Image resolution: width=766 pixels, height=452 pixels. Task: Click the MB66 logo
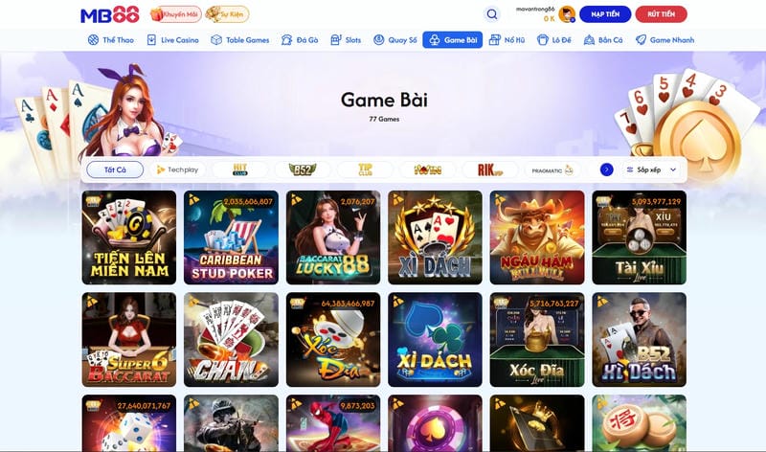click(110, 14)
